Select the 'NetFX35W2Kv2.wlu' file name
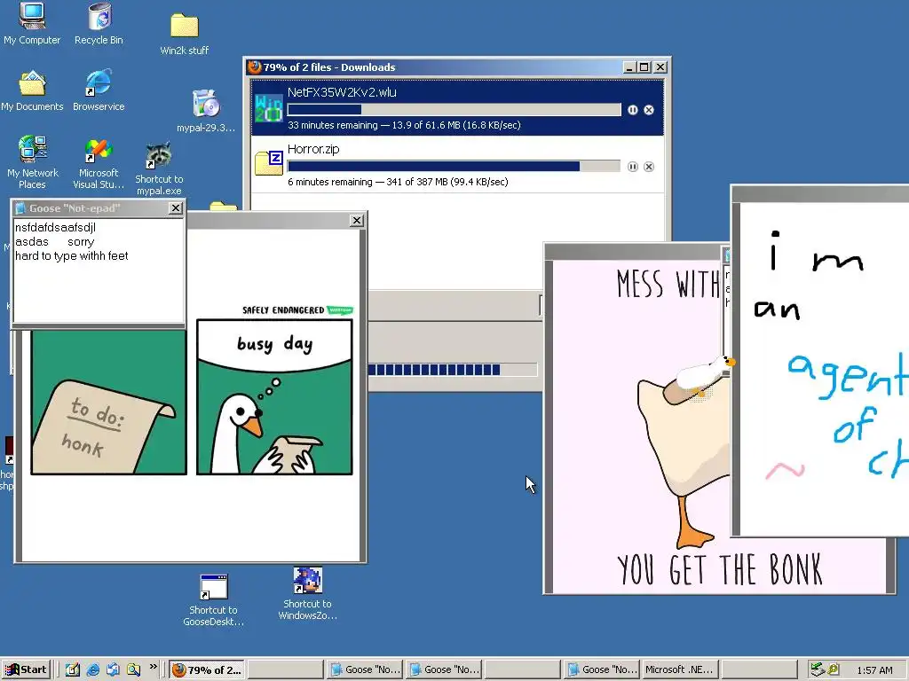Screen dimensions: 909x681 tap(342, 92)
